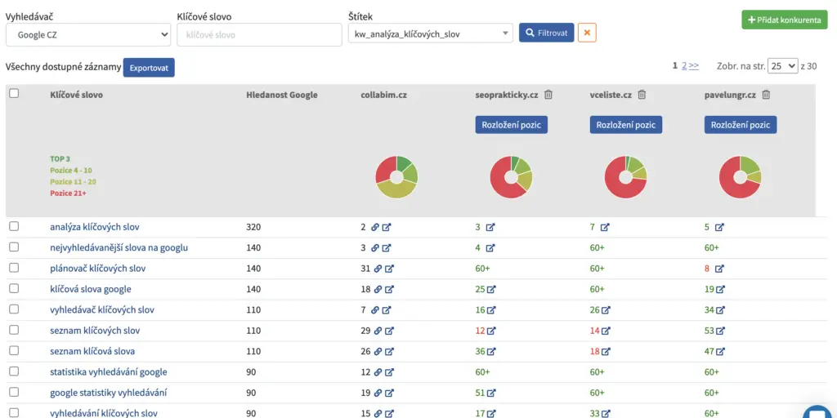Select checkbox for statistika vyhledávání google
The height and width of the screenshot is (418, 837).
click(x=14, y=372)
